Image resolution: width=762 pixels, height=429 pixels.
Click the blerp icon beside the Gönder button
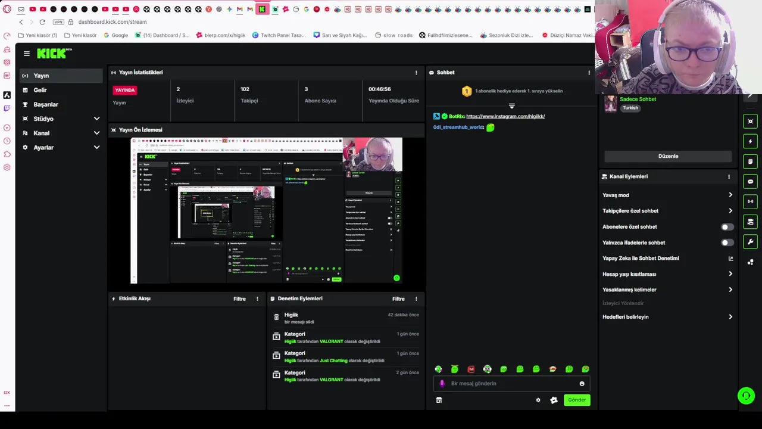pos(554,400)
